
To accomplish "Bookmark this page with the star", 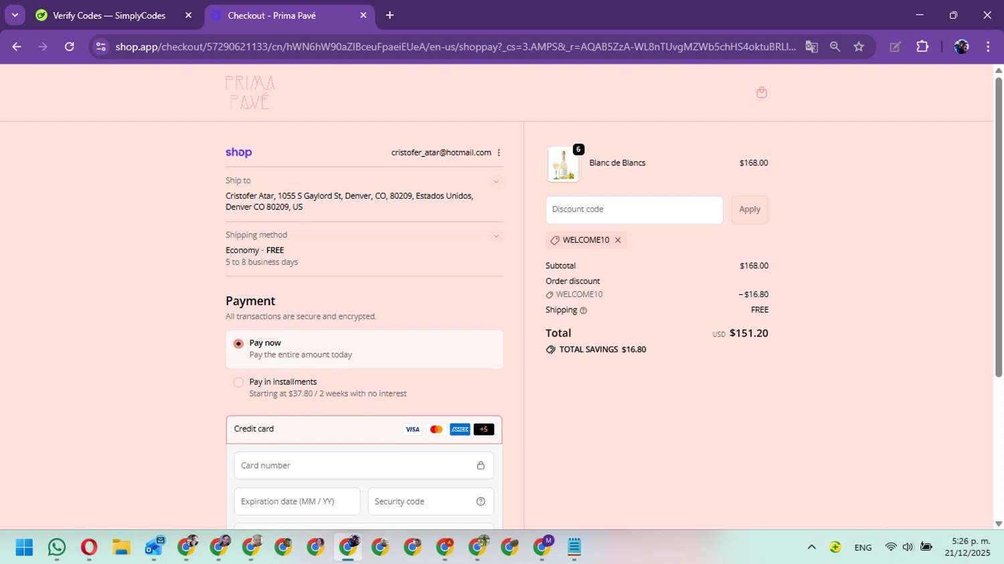I will (x=859, y=47).
